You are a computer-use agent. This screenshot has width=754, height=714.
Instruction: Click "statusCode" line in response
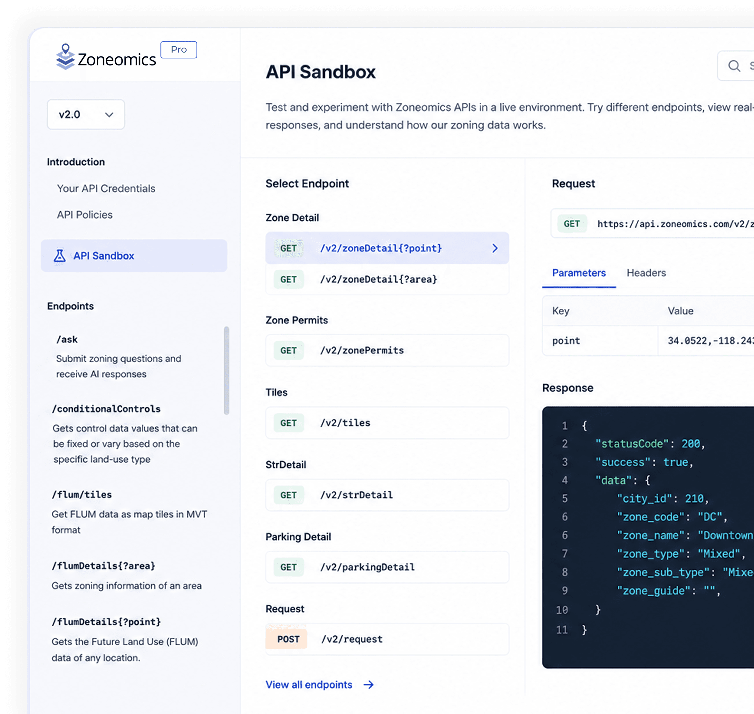[650, 444]
